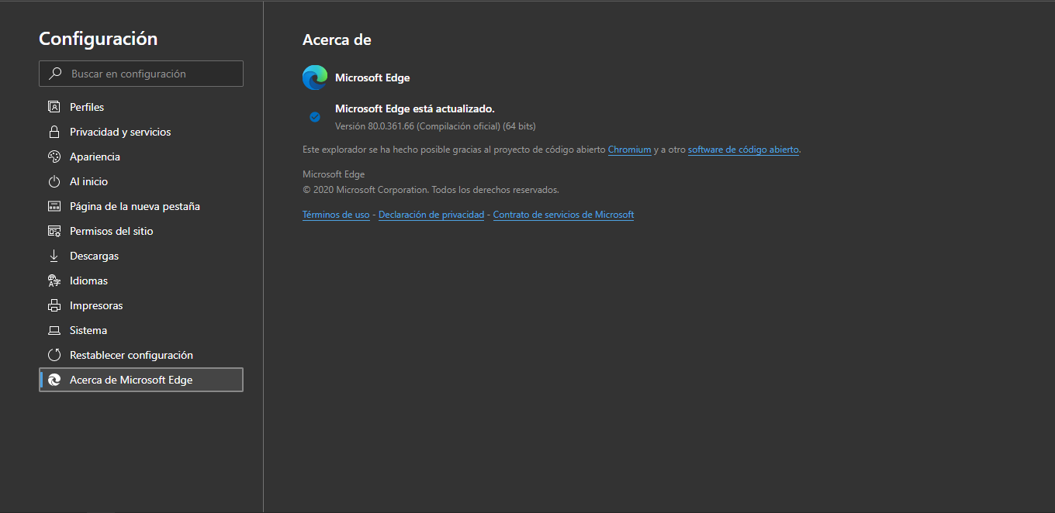Open the Perfiles settings section

point(141,107)
